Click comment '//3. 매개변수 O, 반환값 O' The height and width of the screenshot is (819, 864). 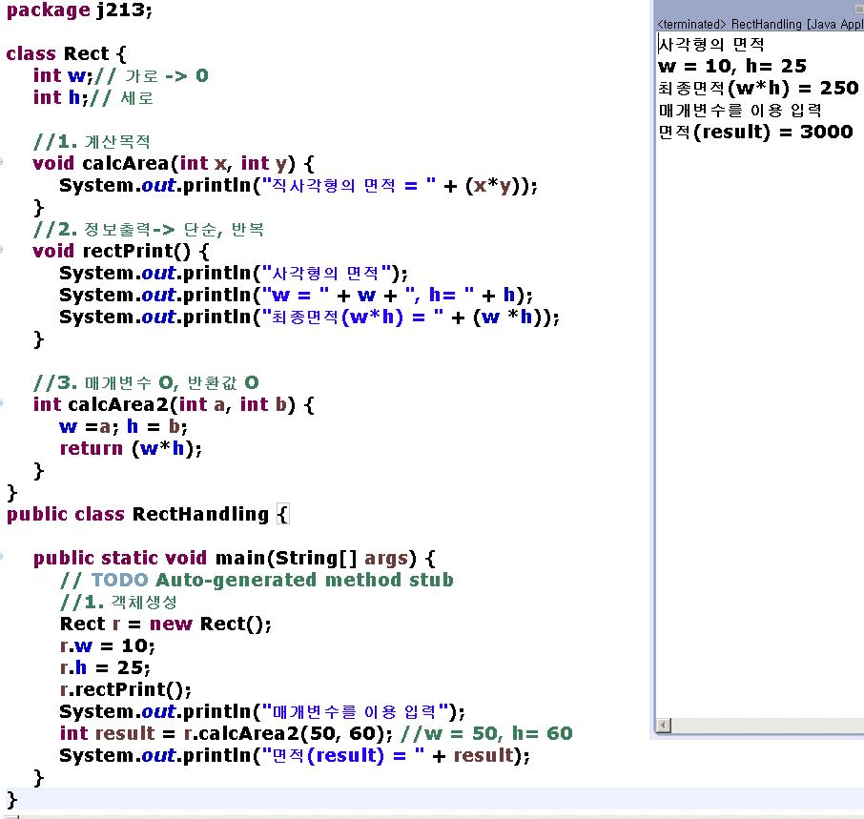point(146,382)
